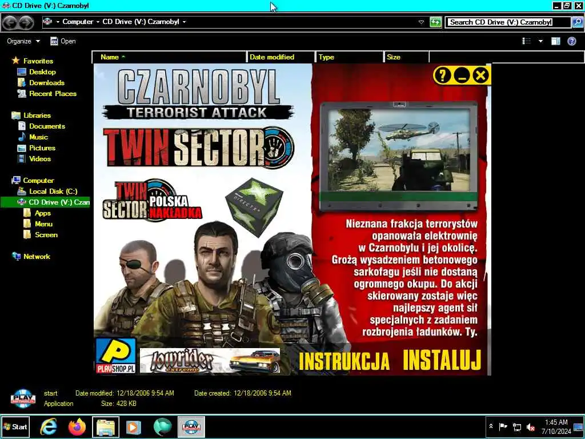Select Computer in navigation pane
585x439 pixels.
[38, 180]
